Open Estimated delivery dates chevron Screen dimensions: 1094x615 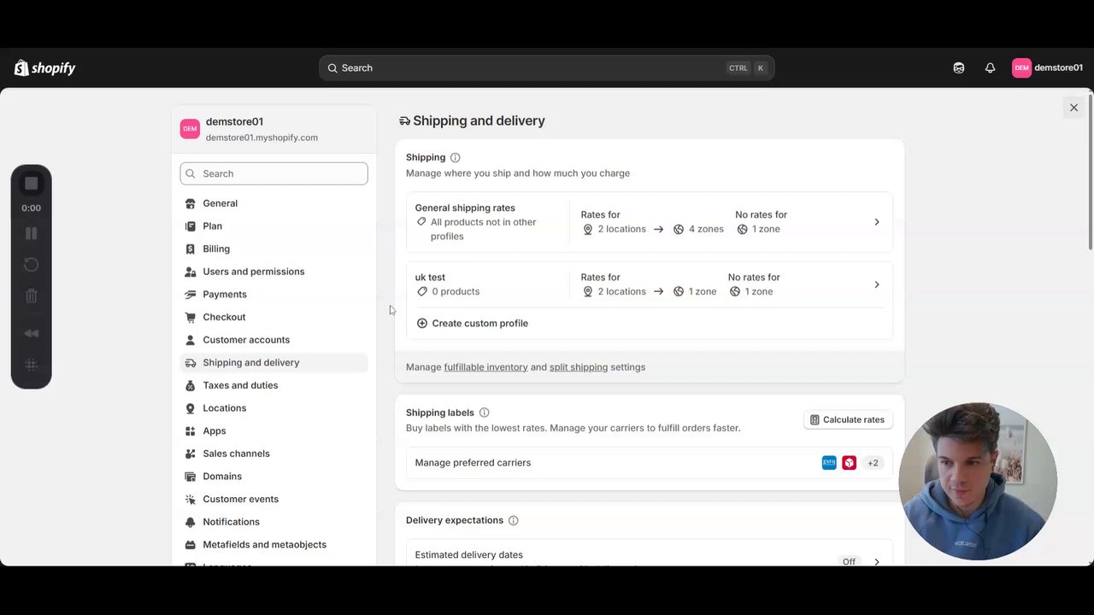point(876,561)
